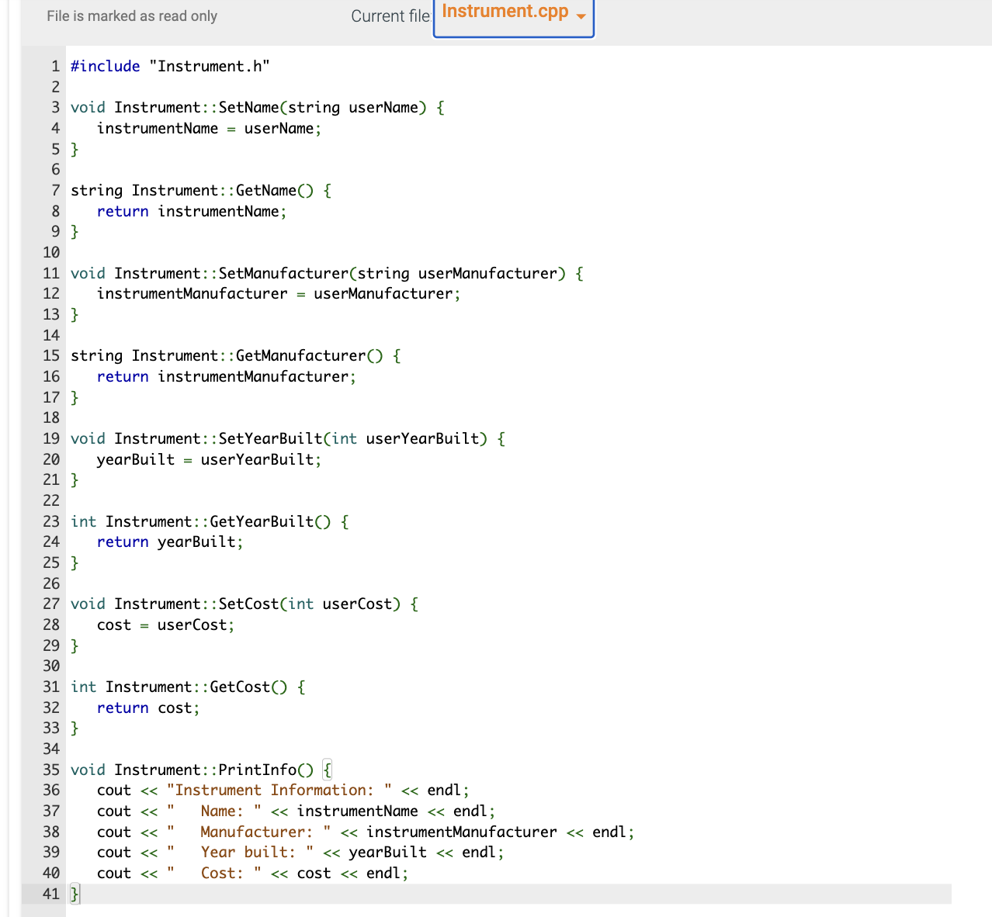Click line number 41

(x=51, y=894)
